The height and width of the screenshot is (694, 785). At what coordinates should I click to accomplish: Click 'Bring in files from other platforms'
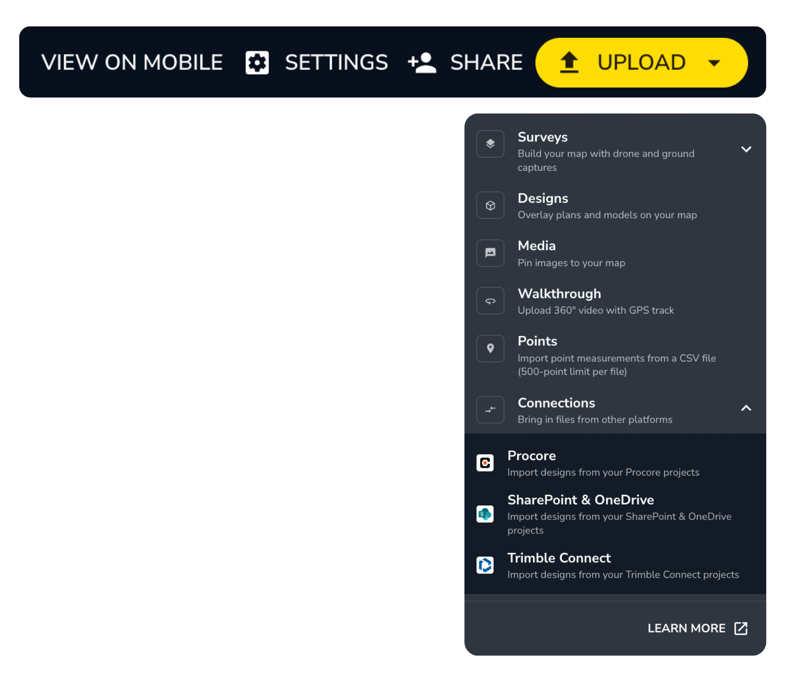click(595, 420)
